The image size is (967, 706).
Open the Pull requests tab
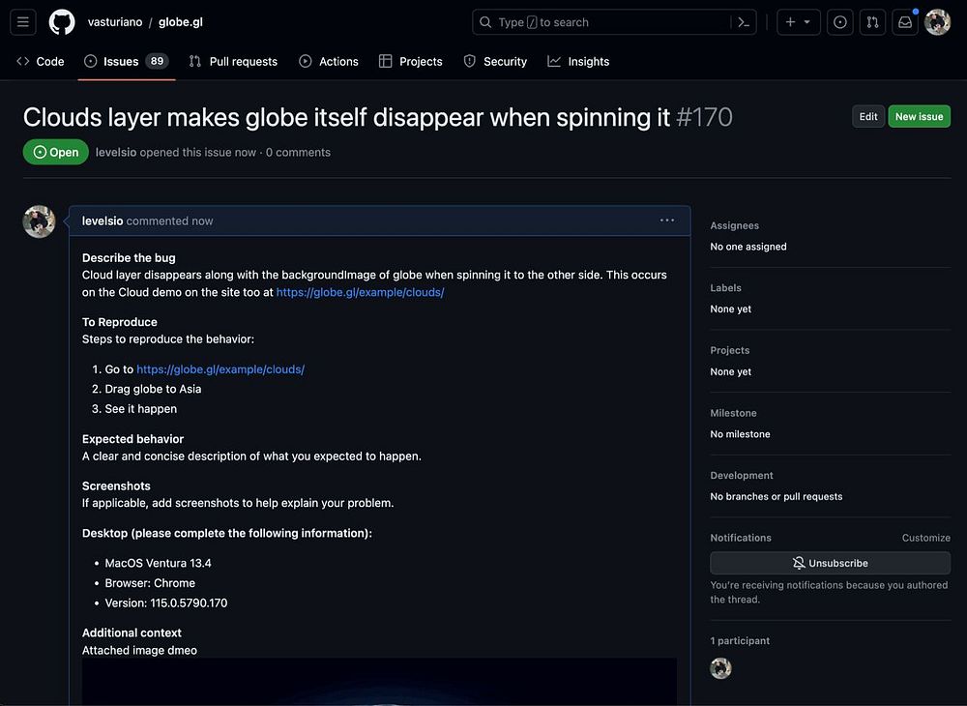(233, 62)
